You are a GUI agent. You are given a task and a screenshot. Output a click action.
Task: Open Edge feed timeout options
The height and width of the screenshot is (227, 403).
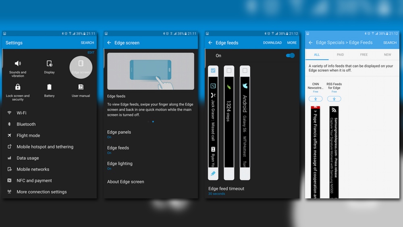[x=226, y=190]
